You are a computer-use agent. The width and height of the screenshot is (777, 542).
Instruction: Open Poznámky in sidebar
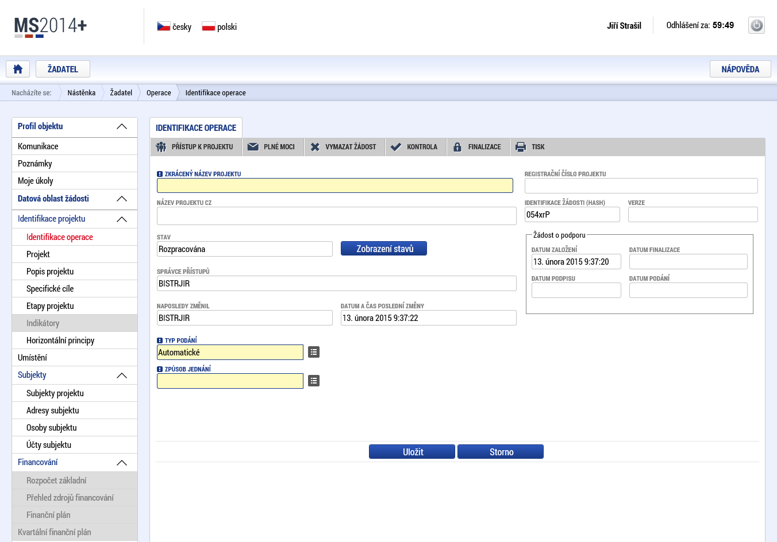[75, 164]
